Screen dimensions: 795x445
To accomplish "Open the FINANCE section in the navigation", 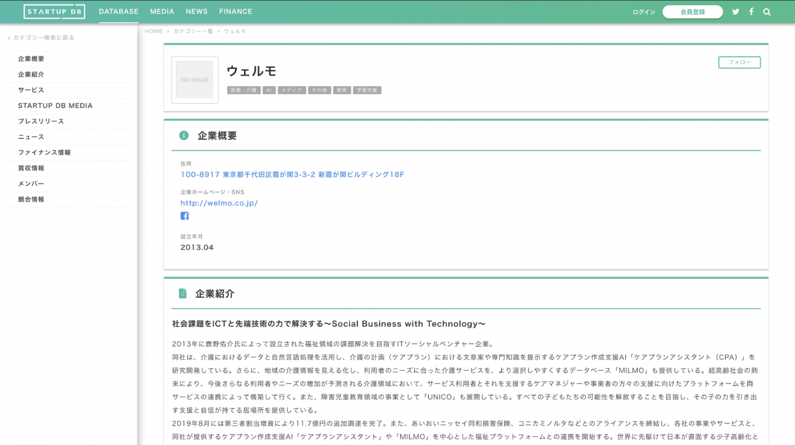I will coord(236,11).
